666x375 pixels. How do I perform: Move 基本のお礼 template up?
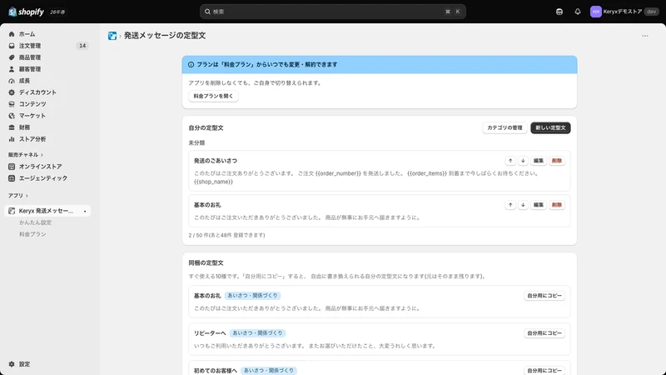[510, 205]
